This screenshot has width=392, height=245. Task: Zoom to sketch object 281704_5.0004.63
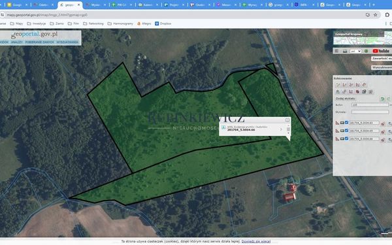(390, 123)
